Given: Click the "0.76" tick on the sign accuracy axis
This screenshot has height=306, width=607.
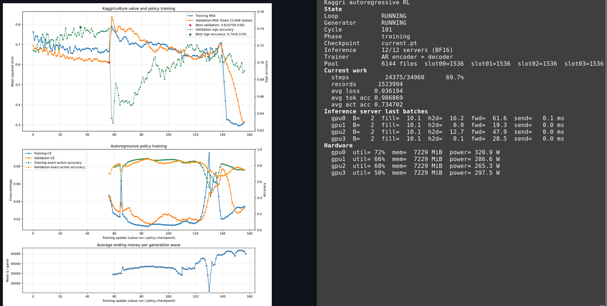Looking at the screenshot, I should 261,12.
